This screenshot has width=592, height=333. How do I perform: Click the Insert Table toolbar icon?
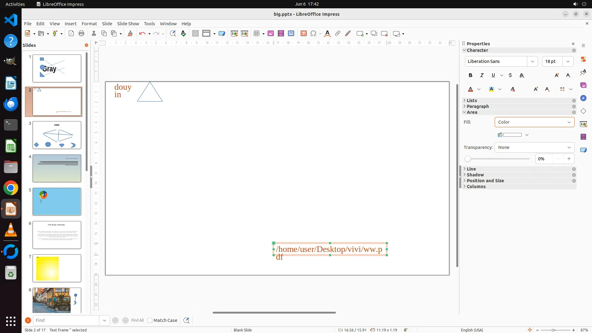point(256,34)
